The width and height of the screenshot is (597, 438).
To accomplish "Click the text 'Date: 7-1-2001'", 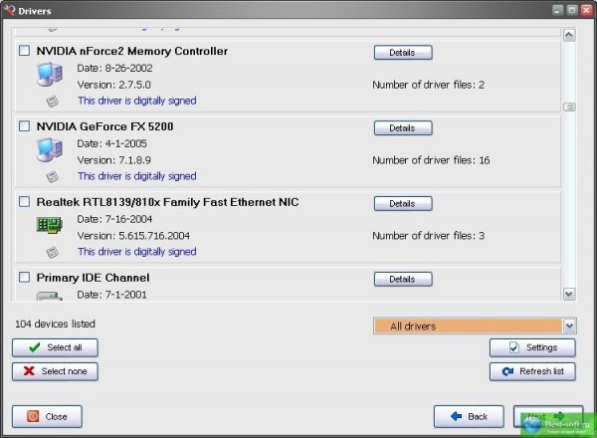I will click(111, 295).
